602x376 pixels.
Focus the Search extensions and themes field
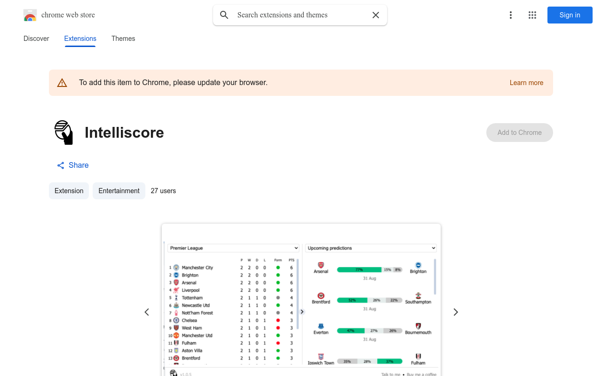click(300, 15)
